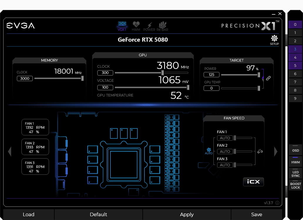
Task: Click Apply to confirm settings
Action: 187,214
